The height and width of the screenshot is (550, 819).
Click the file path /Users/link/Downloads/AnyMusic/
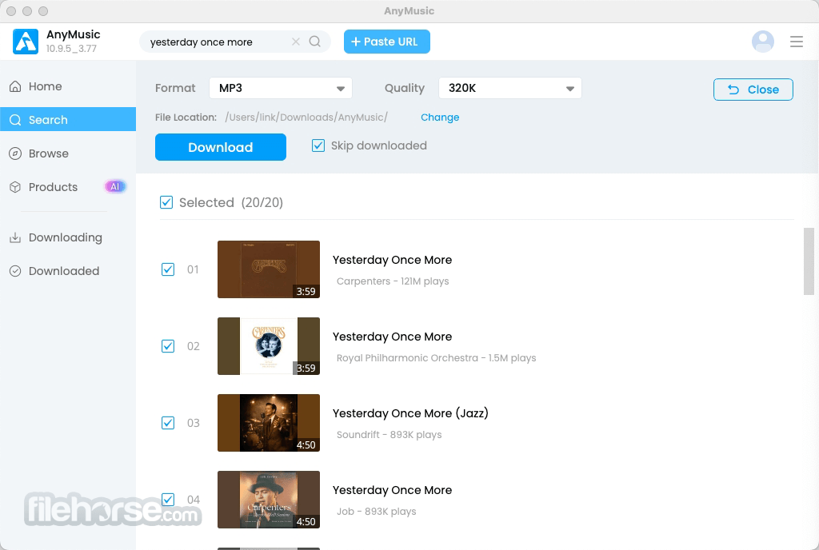[x=306, y=118]
